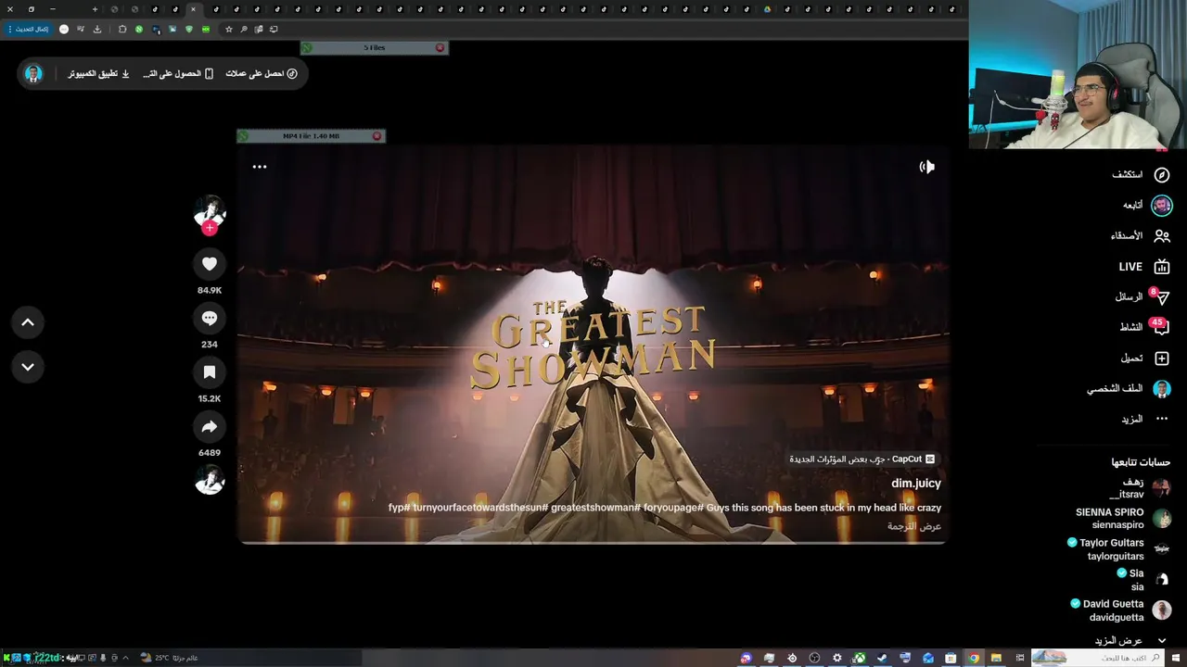Click the zoom magnifier icon in address bar
1187x667 pixels.
coord(244,29)
